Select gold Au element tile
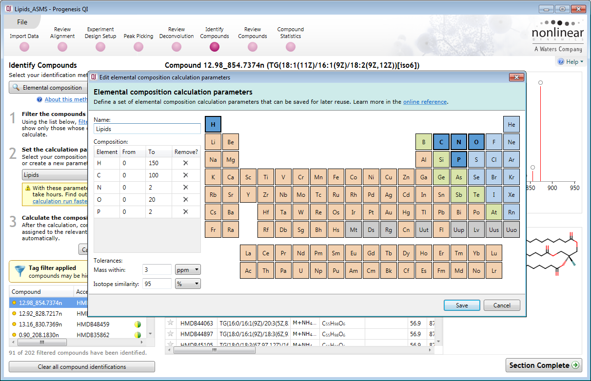The width and height of the screenshot is (591, 381). 389,212
